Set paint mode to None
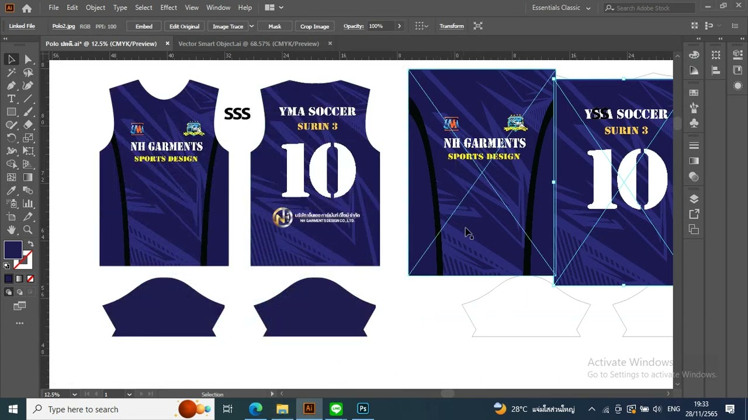The image size is (748, 420). point(30,279)
